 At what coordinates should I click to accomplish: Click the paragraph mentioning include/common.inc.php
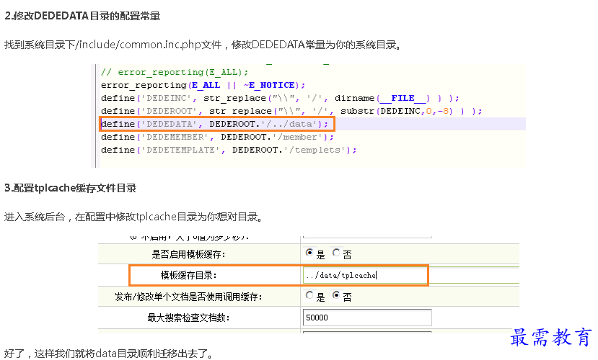[203, 45]
